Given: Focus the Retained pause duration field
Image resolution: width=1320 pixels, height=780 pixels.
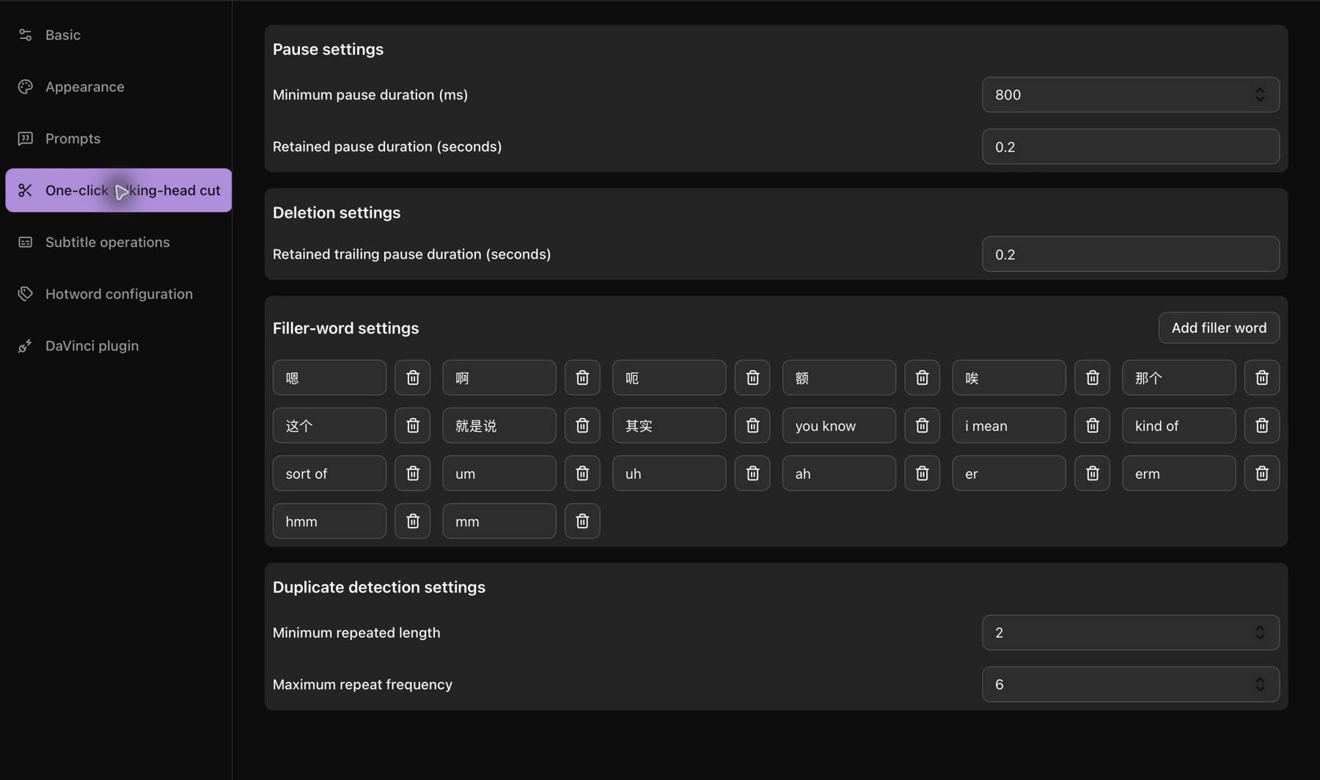Looking at the screenshot, I should pos(1130,147).
